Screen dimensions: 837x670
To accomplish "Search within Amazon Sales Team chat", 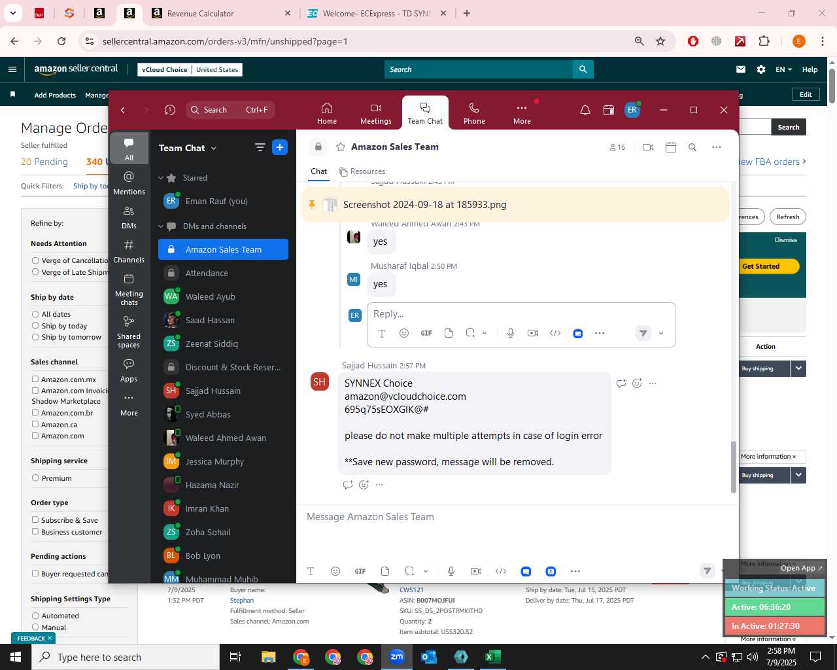I will point(692,147).
